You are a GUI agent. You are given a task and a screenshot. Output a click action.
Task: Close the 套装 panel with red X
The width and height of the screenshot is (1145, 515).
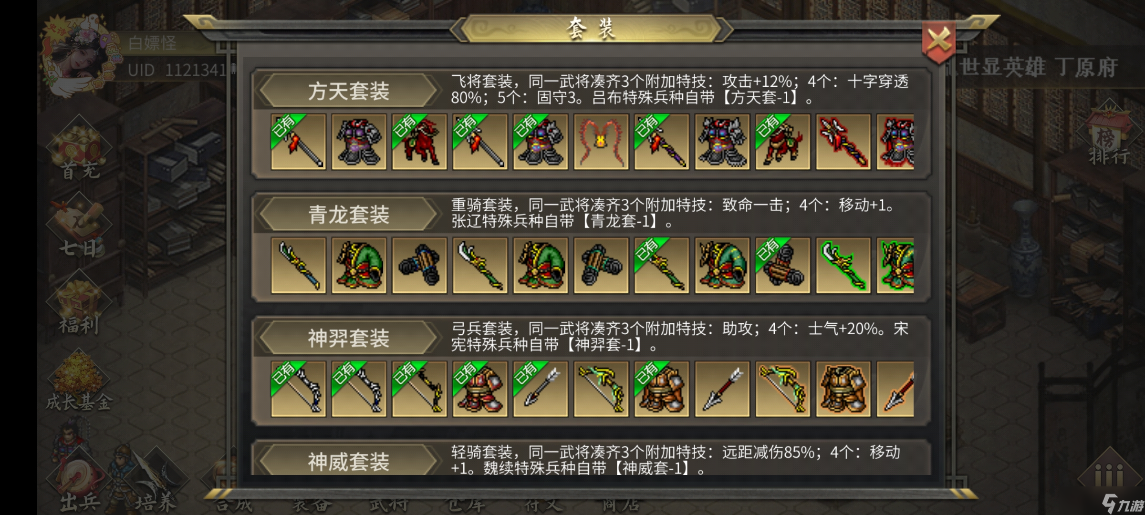[938, 41]
